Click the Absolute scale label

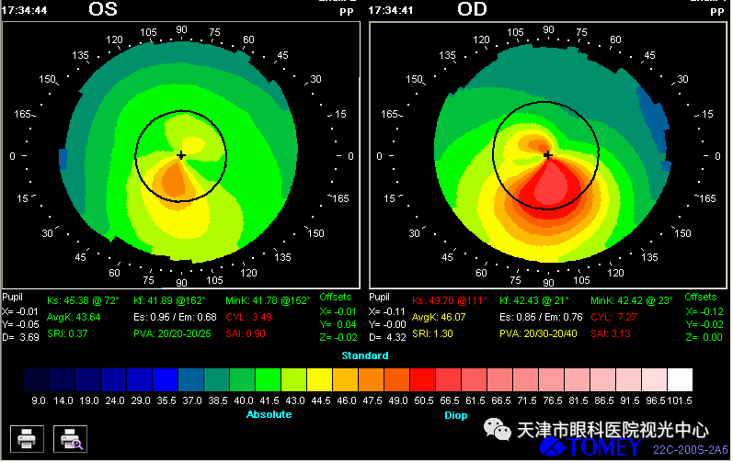pyautogui.click(x=269, y=415)
